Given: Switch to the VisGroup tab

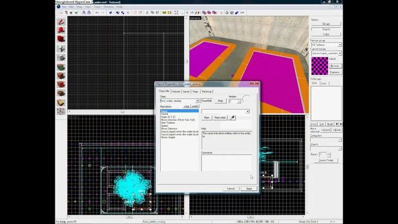Looking at the screenshot, I should point(206,91).
